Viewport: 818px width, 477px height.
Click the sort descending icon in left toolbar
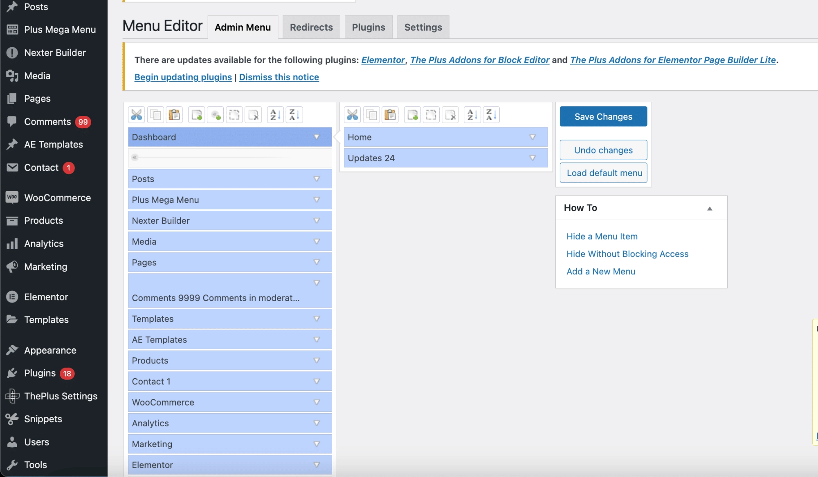coord(294,115)
